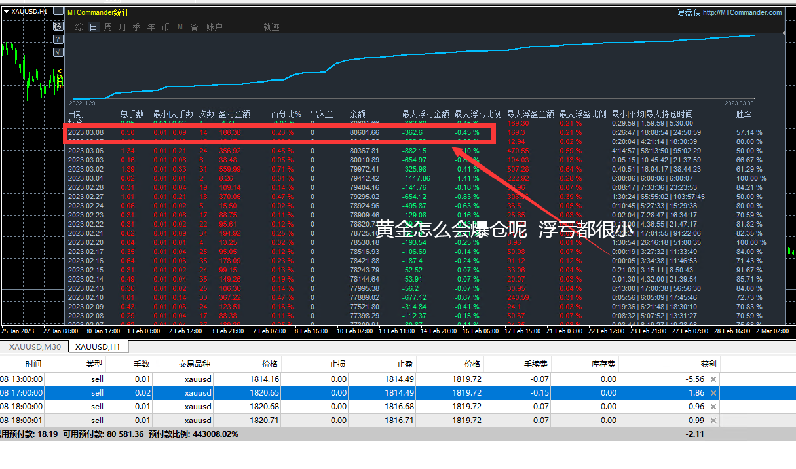Click the 余额 column header
This screenshot has height=469, width=796.
point(357,114)
